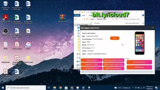
Task: Click the Buscar en bypasser-main search field
Action: pos(131,19)
